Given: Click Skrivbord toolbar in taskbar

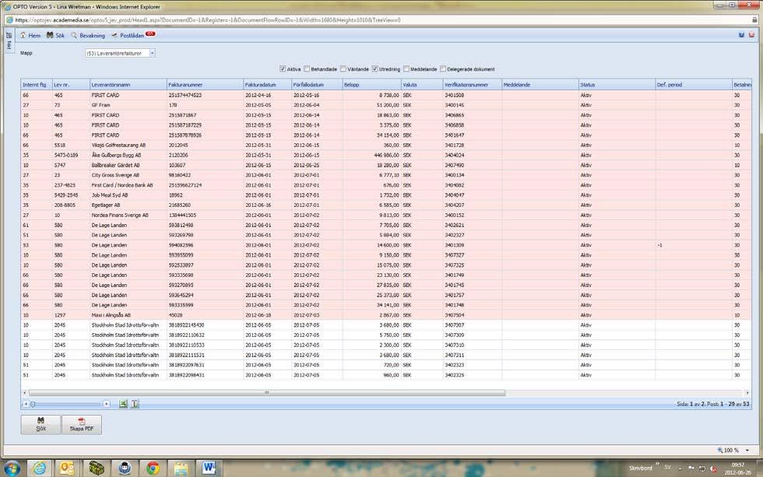Looking at the screenshot, I should 640,468.
